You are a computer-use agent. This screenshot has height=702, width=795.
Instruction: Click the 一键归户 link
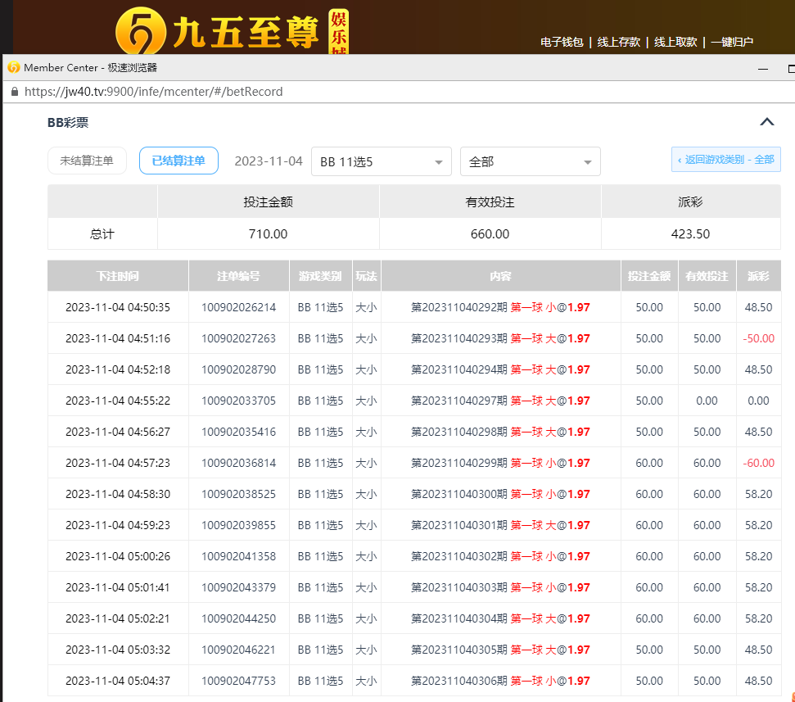pos(731,42)
